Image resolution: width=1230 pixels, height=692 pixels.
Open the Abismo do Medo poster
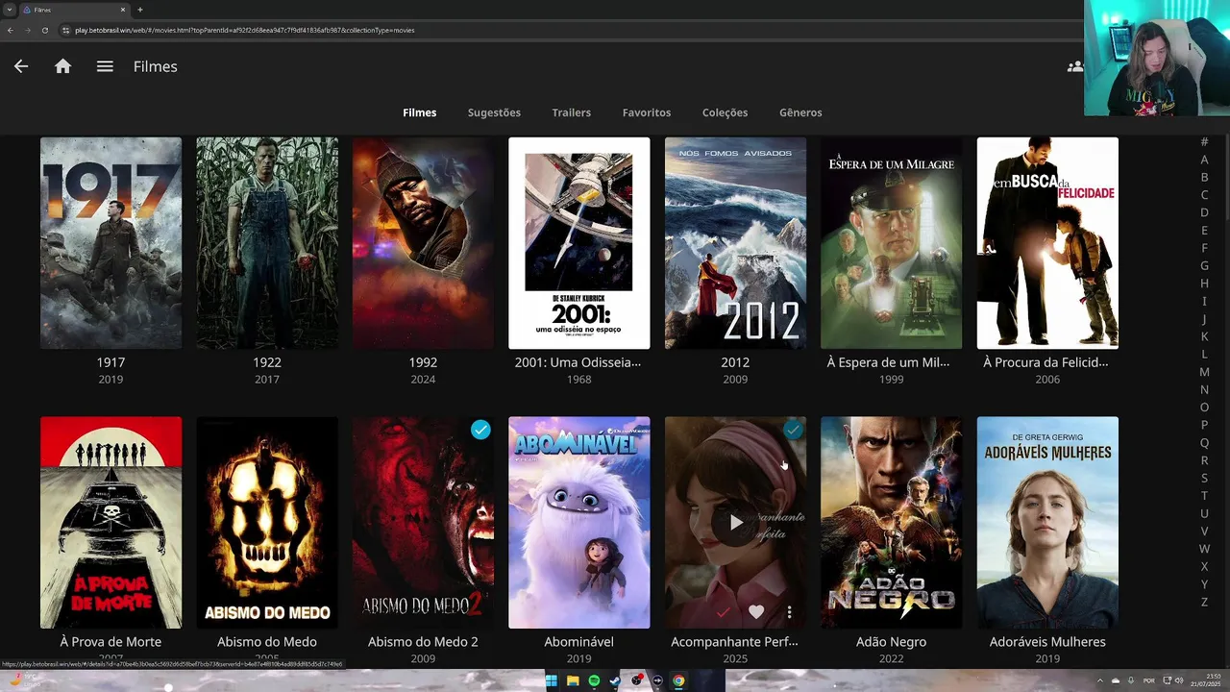pos(267,523)
